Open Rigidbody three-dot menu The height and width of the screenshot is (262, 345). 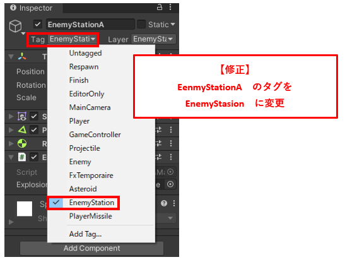click(x=171, y=143)
